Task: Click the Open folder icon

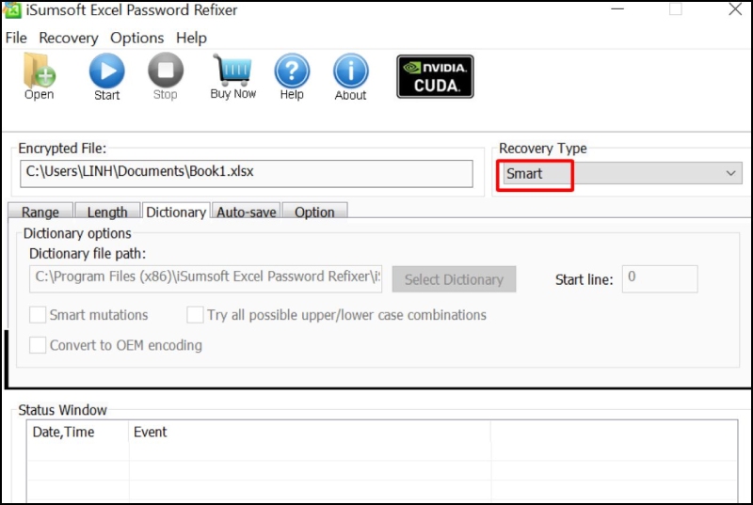Action: pos(39,72)
